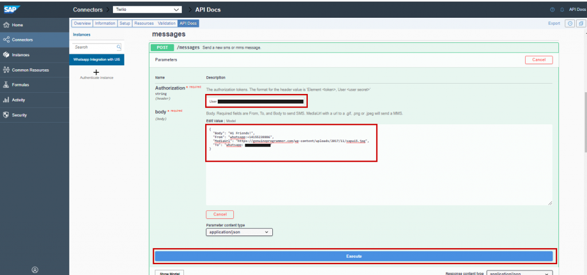Switch to the Resources tab
Viewport: 587px width, 275px height.
[x=144, y=23]
